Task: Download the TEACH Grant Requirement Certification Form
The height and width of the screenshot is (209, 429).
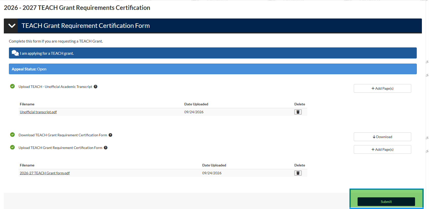Action: (x=382, y=137)
